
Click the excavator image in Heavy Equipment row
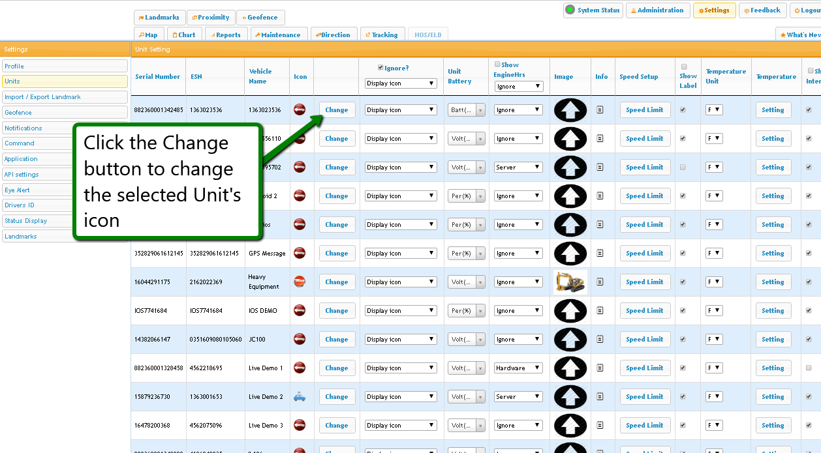click(x=570, y=282)
